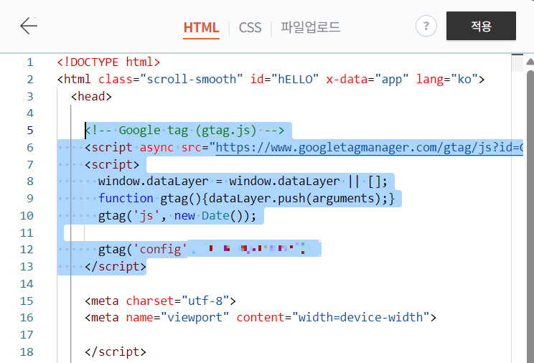Switch to the CSS tab
The image size is (534, 363).
coord(250,27)
